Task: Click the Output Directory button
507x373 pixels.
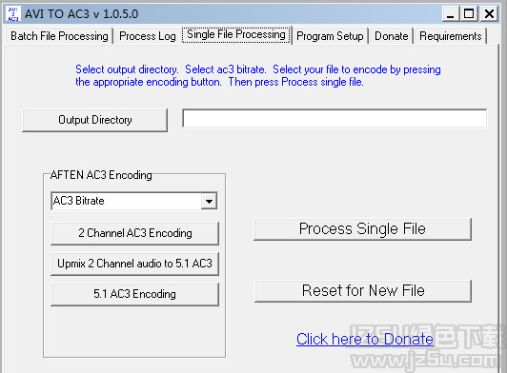Action: point(94,120)
